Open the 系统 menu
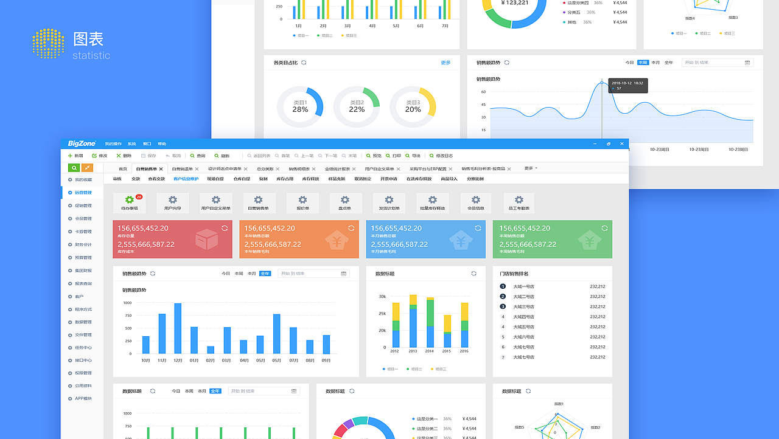 point(131,144)
